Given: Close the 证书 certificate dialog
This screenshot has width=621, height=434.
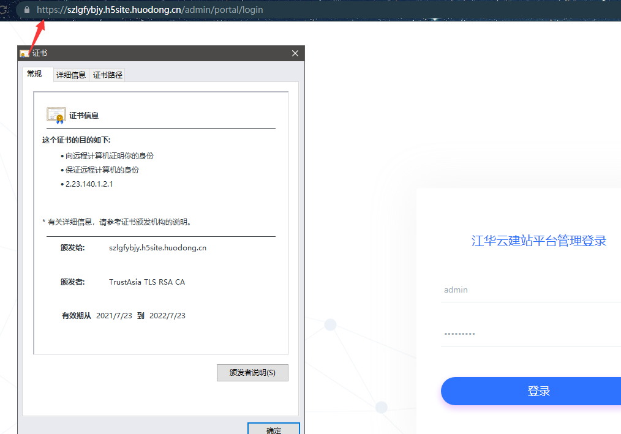Looking at the screenshot, I should tap(295, 54).
